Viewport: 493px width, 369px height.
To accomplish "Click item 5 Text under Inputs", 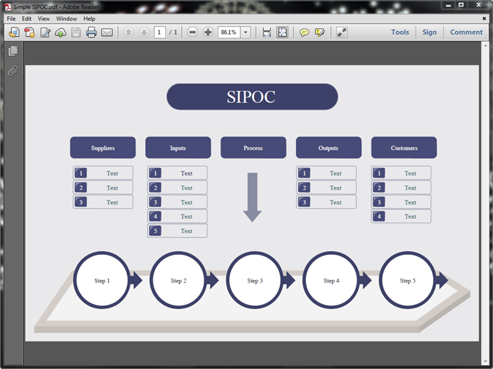I will (x=178, y=231).
